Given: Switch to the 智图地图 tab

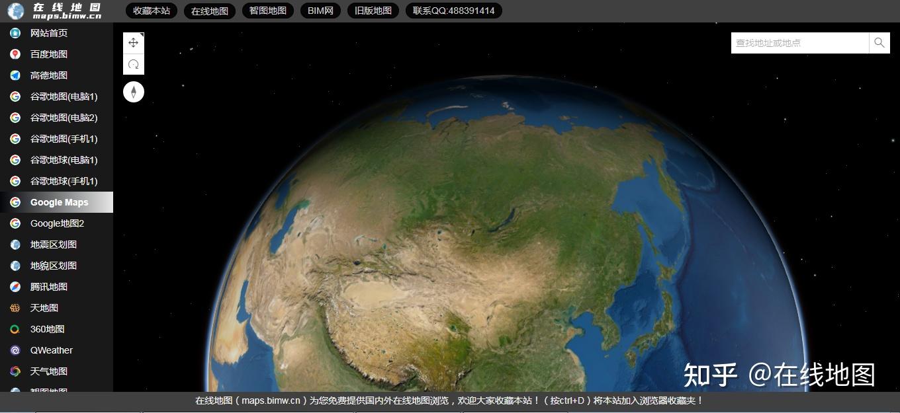Looking at the screenshot, I should (x=267, y=11).
